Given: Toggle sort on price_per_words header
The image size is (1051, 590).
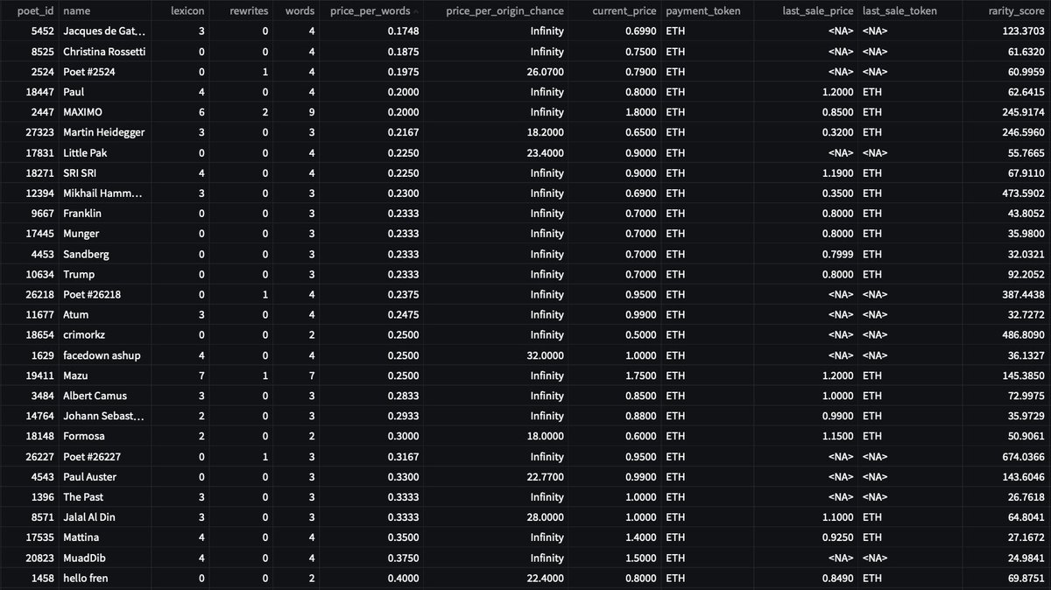Looking at the screenshot, I should (x=372, y=11).
